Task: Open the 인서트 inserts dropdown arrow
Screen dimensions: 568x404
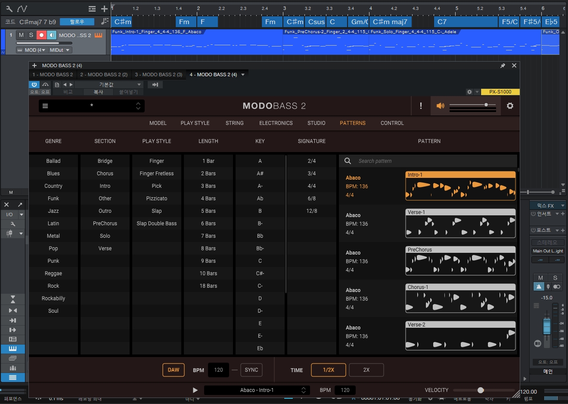Action: pos(557,214)
